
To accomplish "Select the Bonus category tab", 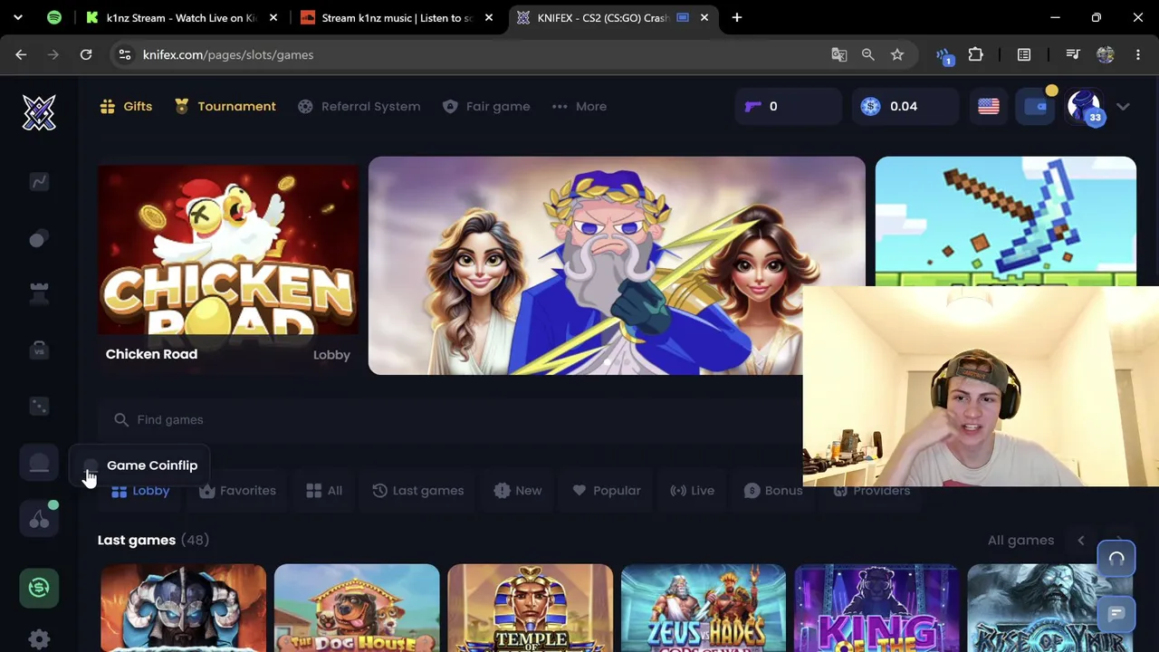I will tap(773, 491).
